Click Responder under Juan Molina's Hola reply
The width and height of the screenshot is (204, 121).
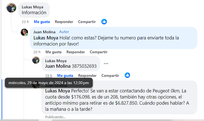[76, 52]
